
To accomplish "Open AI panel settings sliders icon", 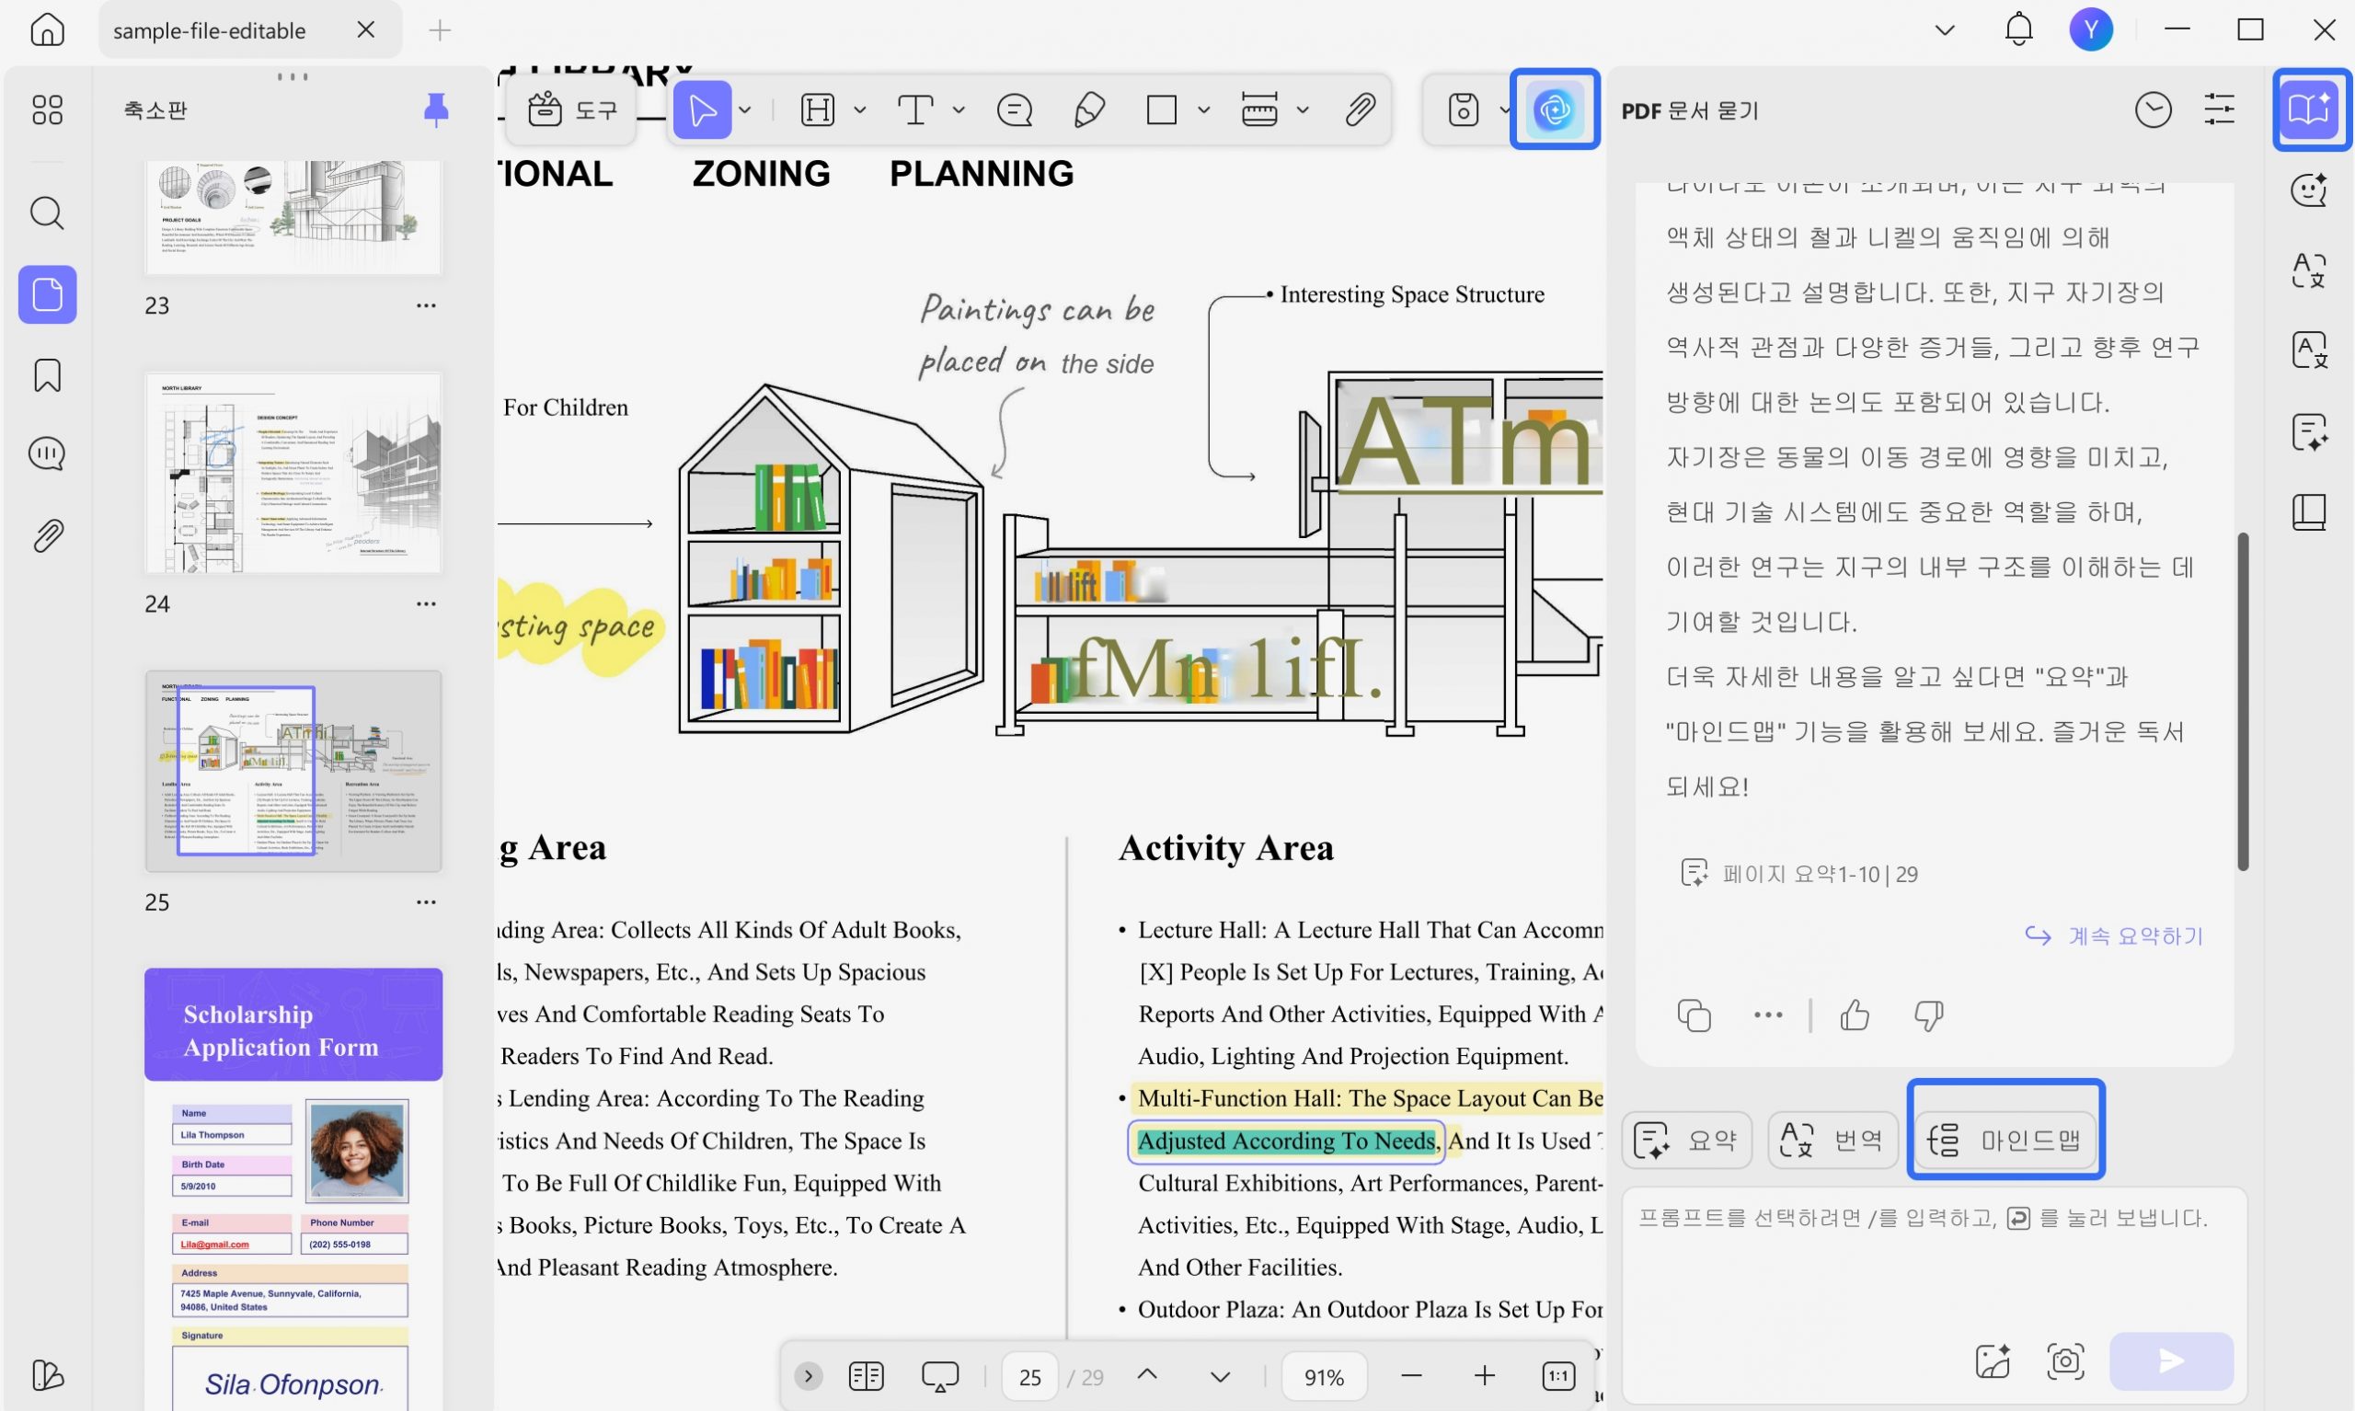I will 2219,110.
